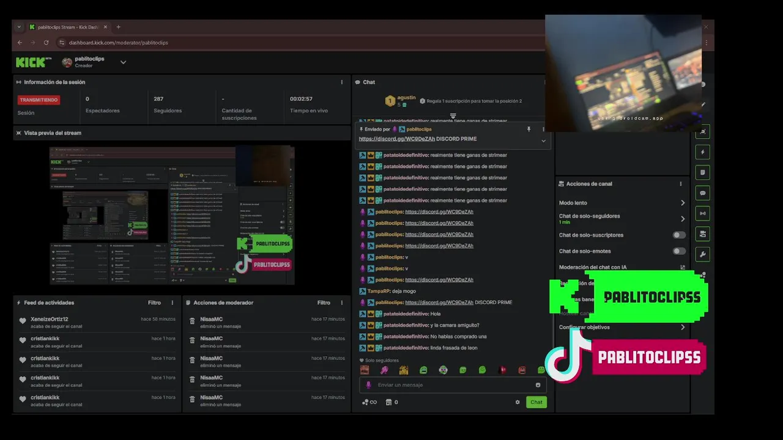783x440 pixels.
Task: Insert the gold emote from quick emotes
Action: (x=404, y=370)
